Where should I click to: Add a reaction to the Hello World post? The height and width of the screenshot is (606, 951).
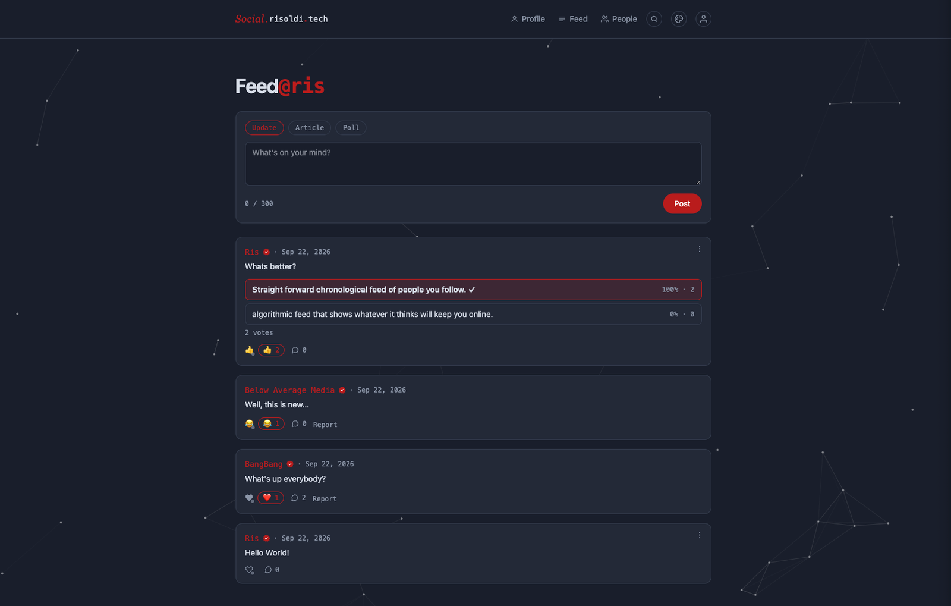click(250, 570)
